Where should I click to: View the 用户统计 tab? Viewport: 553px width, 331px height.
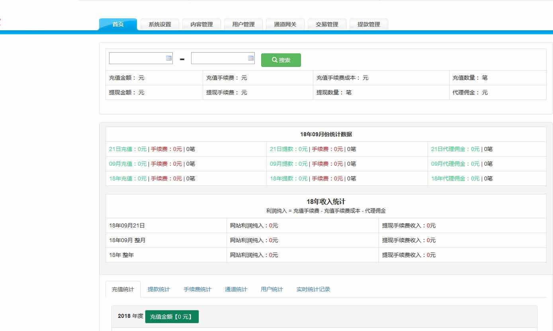pyautogui.click(x=272, y=290)
